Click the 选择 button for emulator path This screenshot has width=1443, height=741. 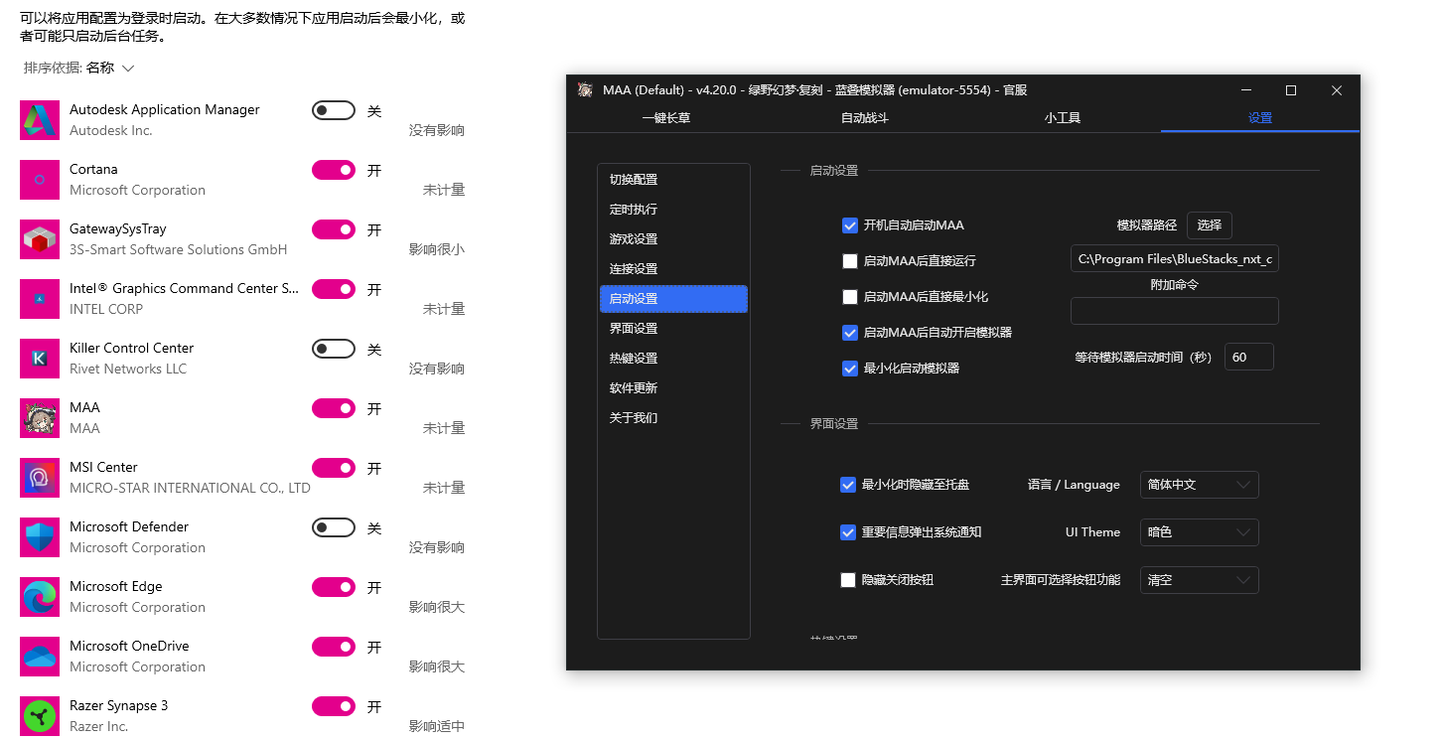1210,224
